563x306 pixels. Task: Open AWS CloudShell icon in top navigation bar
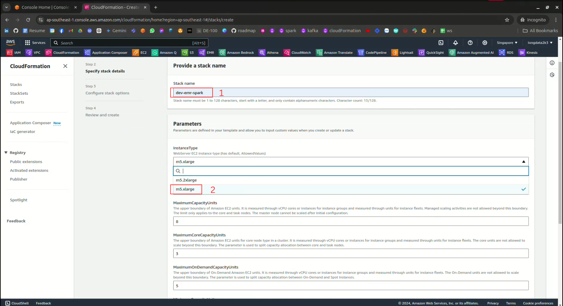pos(441,43)
